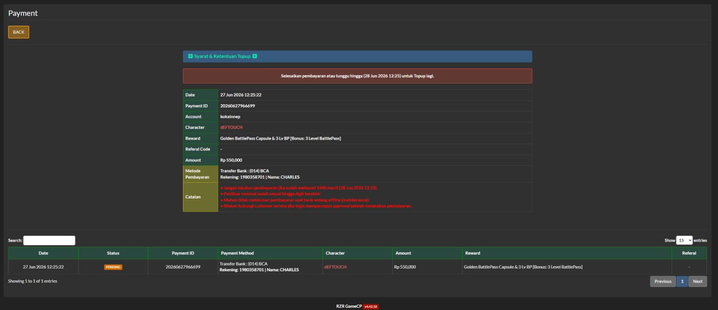718x310 pixels.
Task: Click dEFTOUCH in the table row
Action: [x=335, y=267]
